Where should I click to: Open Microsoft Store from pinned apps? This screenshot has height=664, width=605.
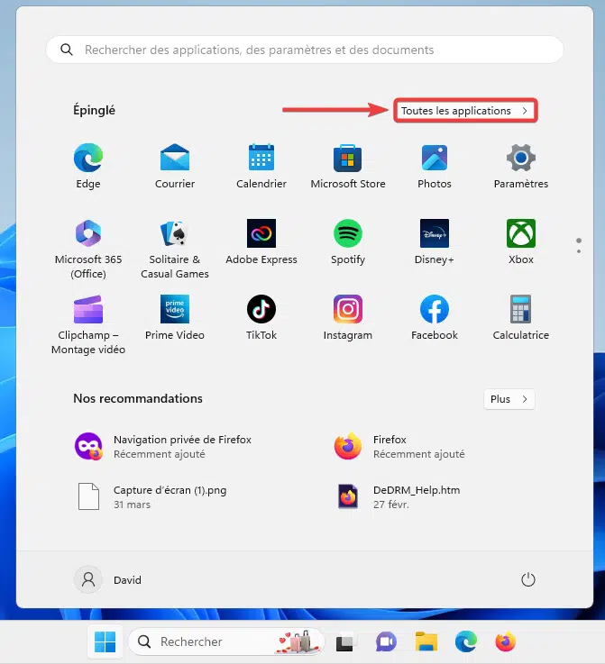(348, 166)
